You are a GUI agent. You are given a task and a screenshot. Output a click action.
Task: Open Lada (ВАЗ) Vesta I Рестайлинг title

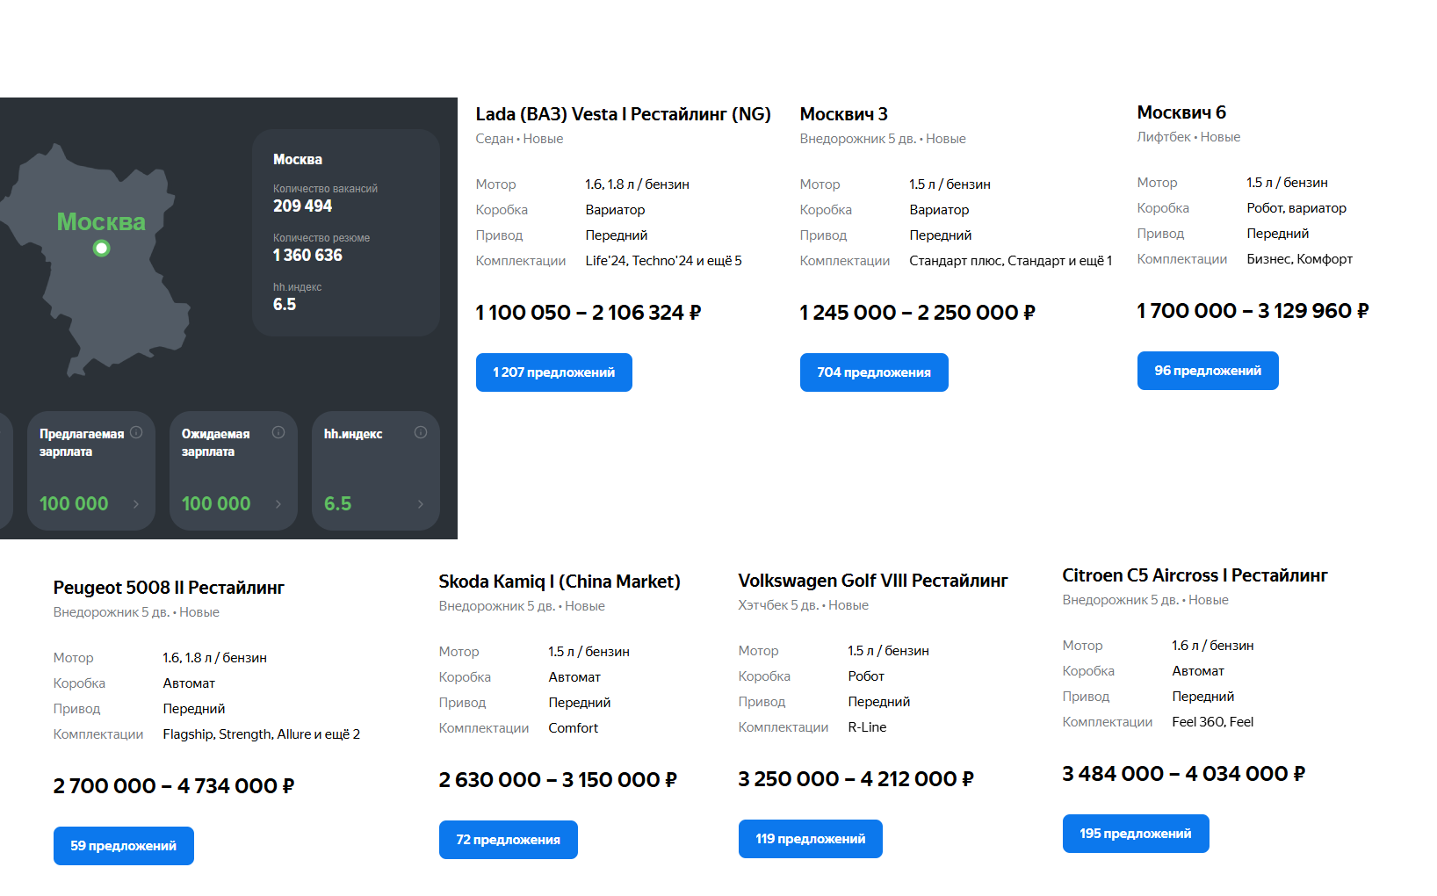tap(624, 114)
